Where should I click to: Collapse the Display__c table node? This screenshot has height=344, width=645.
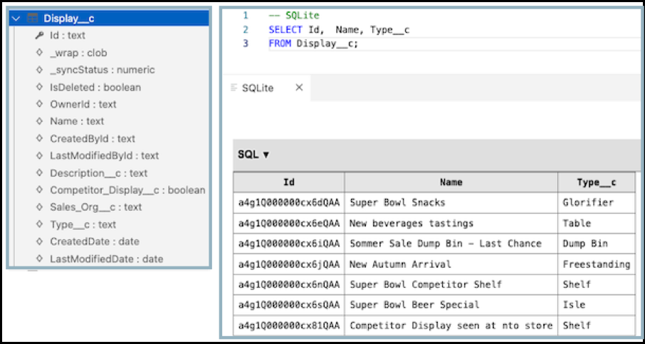pyautogui.click(x=16, y=19)
